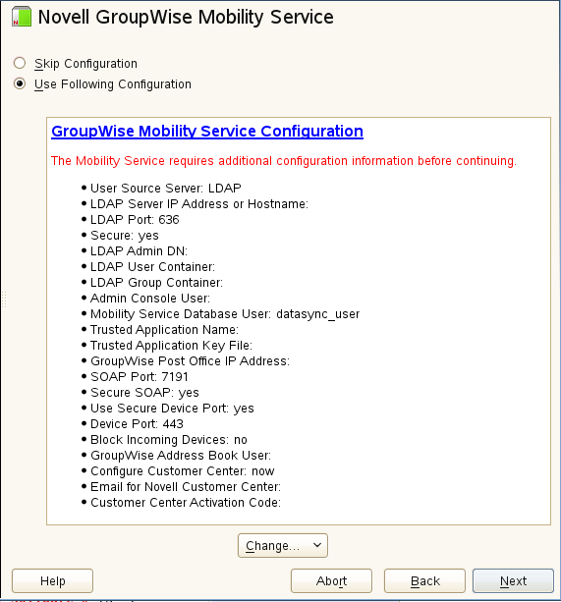
Task: Click 'Use Secure Device Port: yes' line
Action: [x=172, y=409]
